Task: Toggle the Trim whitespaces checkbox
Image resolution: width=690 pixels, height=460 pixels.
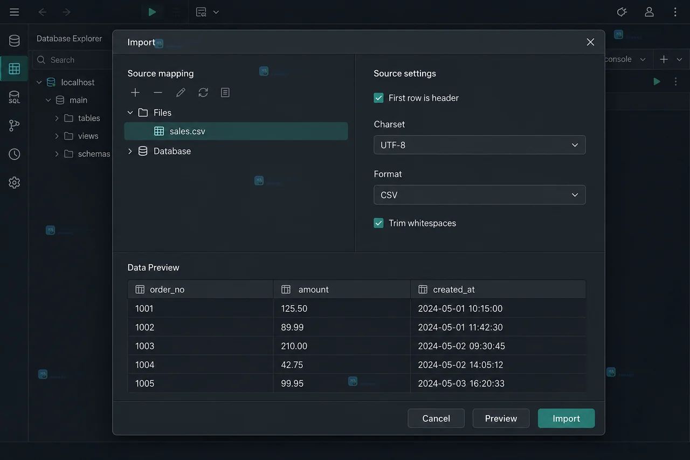Action: pos(378,223)
